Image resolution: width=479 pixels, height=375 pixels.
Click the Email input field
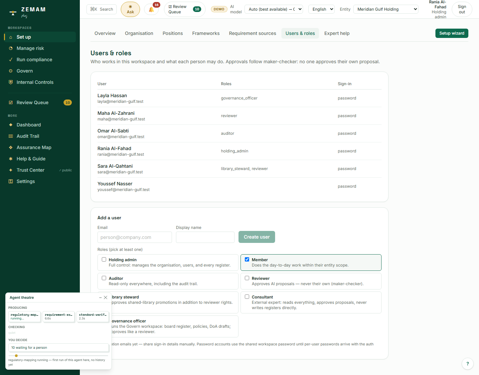pyautogui.click(x=135, y=237)
